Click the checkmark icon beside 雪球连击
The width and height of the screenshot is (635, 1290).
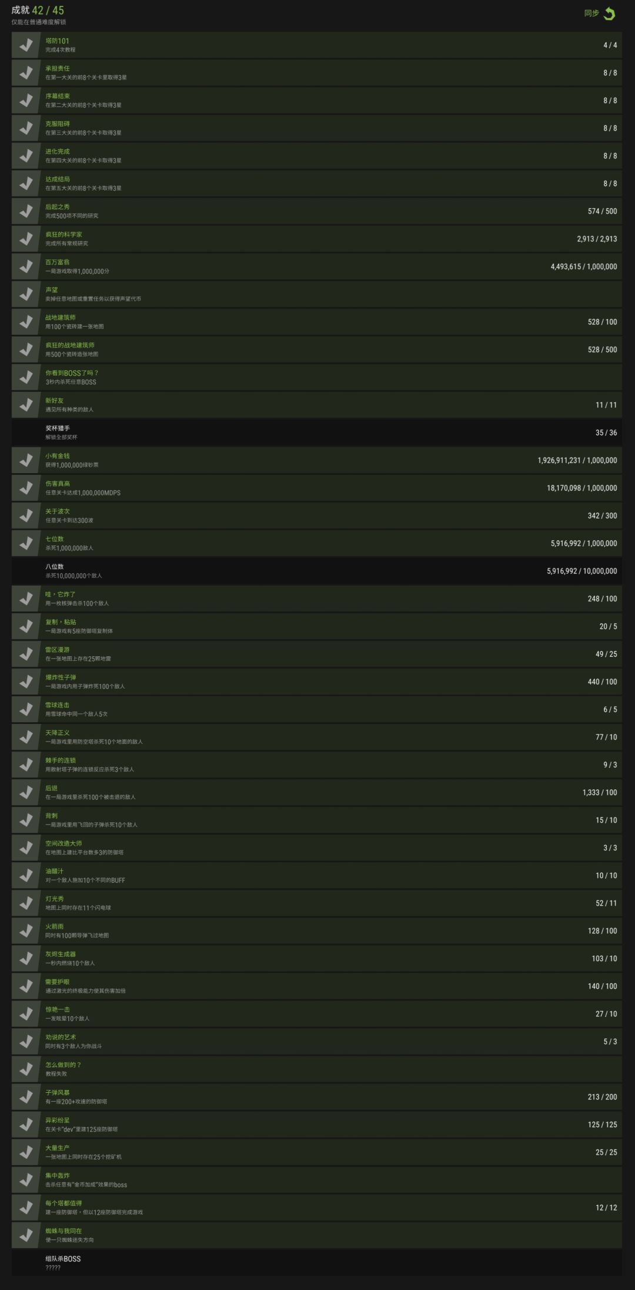point(26,709)
